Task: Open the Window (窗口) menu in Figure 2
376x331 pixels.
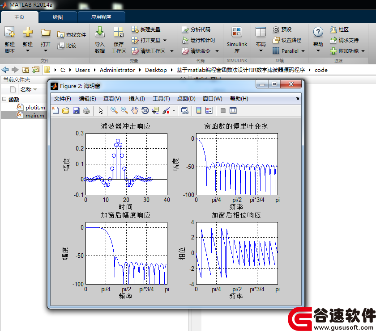Action: pyautogui.click(x=212, y=99)
